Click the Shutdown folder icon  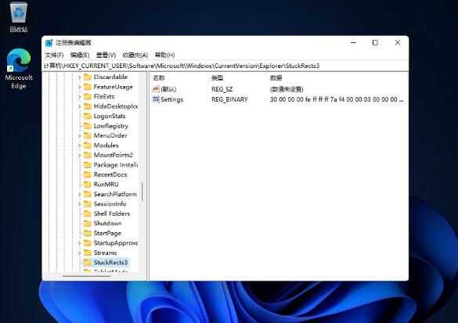point(88,224)
